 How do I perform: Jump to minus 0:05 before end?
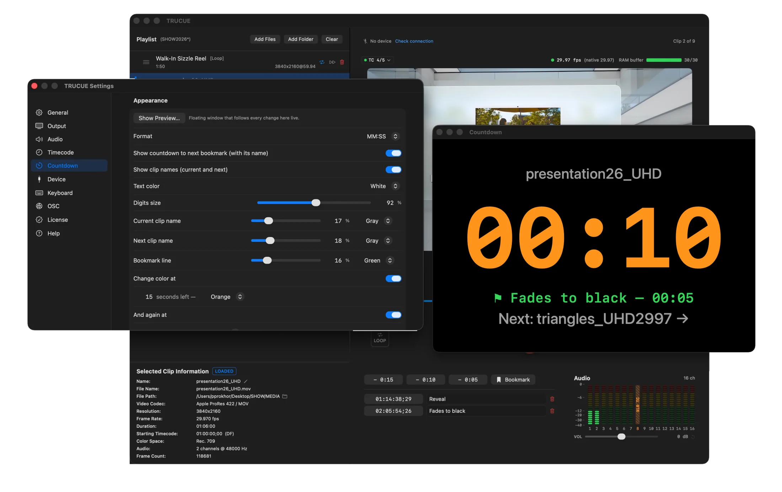468,380
